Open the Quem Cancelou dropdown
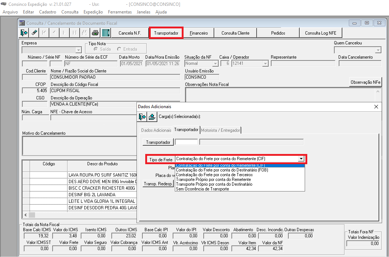This screenshot has height=257, width=389. click(x=378, y=50)
